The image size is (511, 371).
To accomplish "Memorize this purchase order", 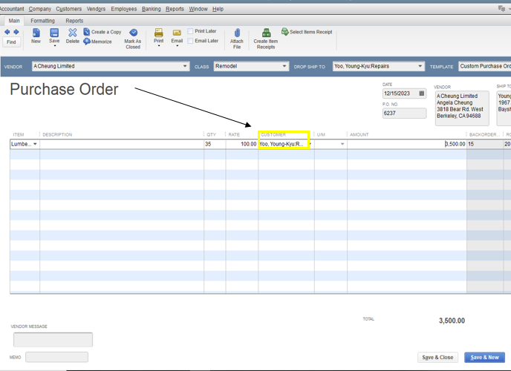I will [x=97, y=42].
